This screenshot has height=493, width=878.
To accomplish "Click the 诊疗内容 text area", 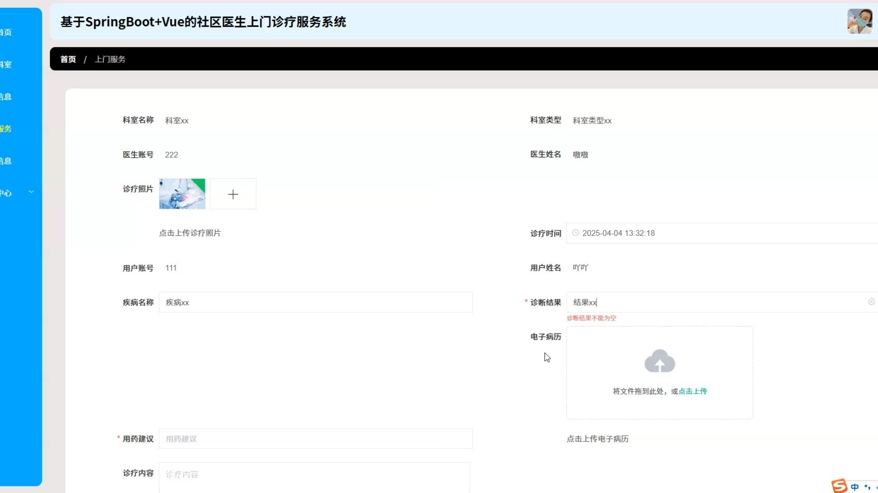I will coord(314,477).
